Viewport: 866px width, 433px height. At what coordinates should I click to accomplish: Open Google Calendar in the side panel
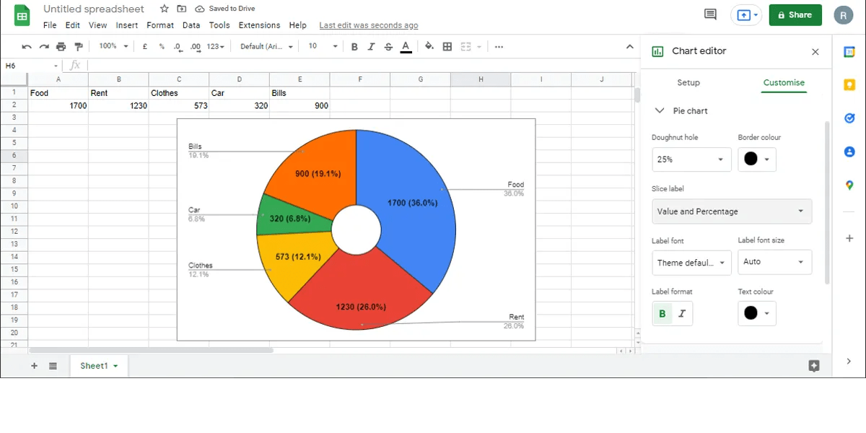[x=849, y=51]
